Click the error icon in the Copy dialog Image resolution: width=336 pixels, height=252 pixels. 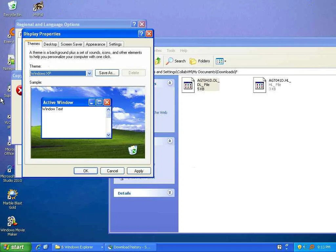pos(19,90)
